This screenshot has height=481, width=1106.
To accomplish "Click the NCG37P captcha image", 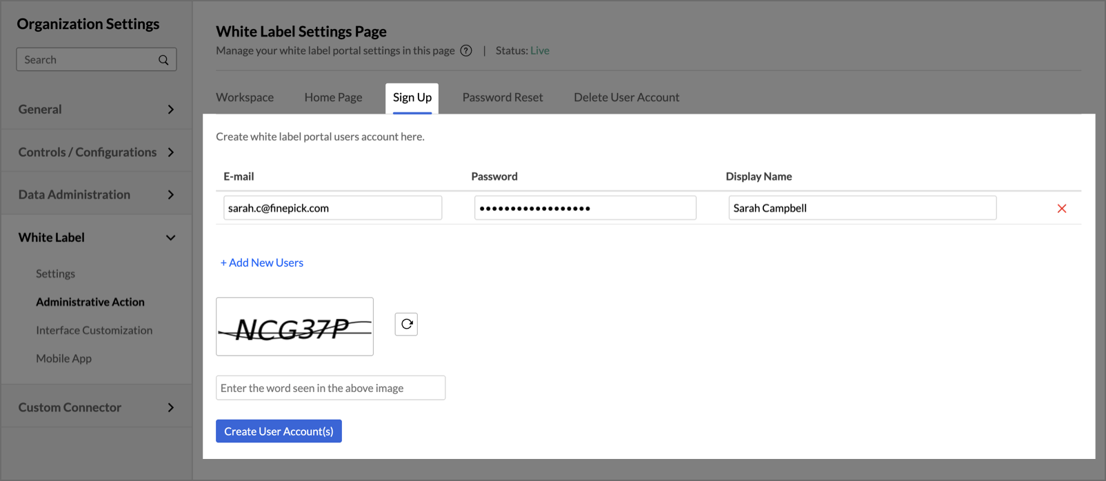I will point(294,327).
